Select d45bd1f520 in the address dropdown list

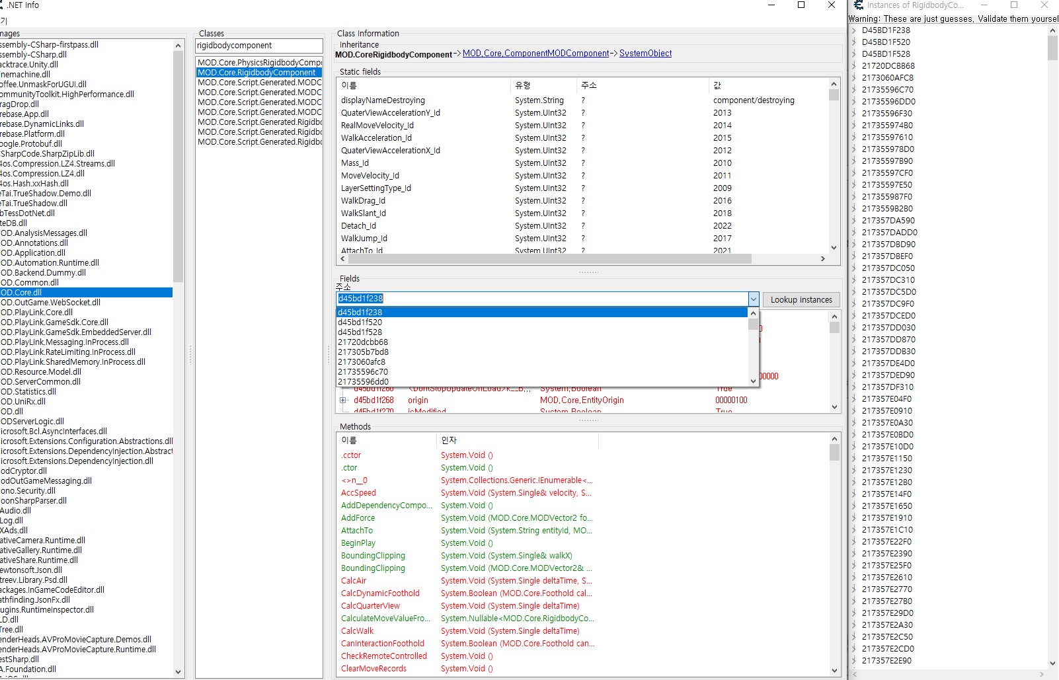pos(360,322)
